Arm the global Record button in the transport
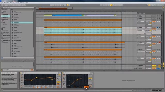The width and height of the screenshot is (165, 92). point(63,5)
